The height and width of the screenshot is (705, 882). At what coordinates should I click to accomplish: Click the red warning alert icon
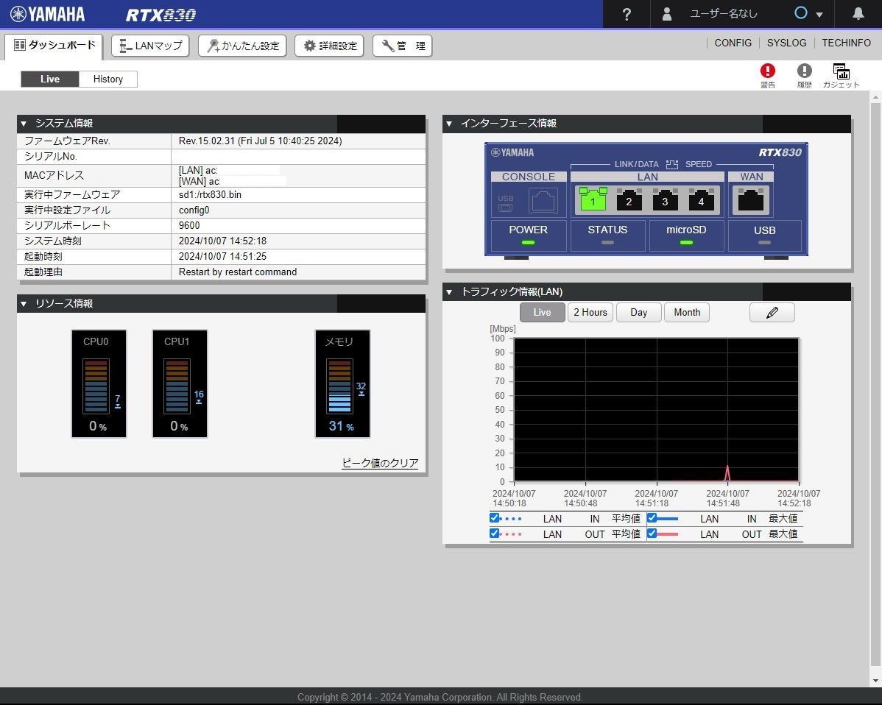pyautogui.click(x=767, y=71)
